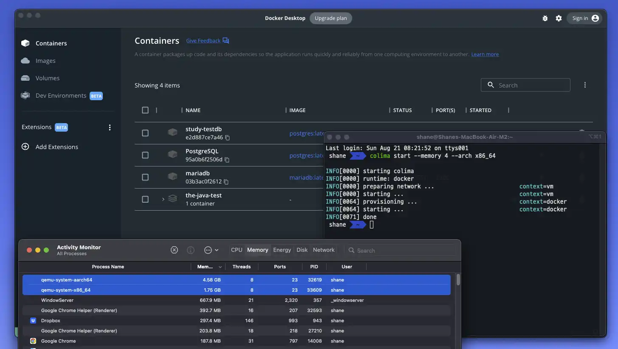The width and height of the screenshot is (618, 349).
Task: Switch to the Disk tab
Action: pos(302,250)
